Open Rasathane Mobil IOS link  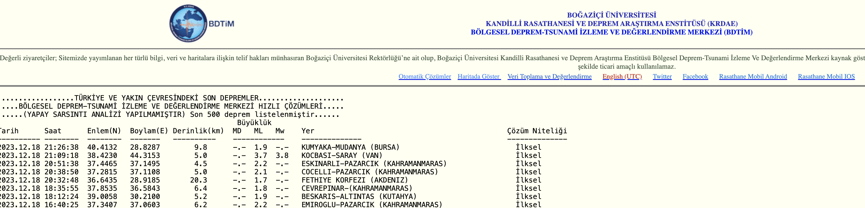pos(826,76)
